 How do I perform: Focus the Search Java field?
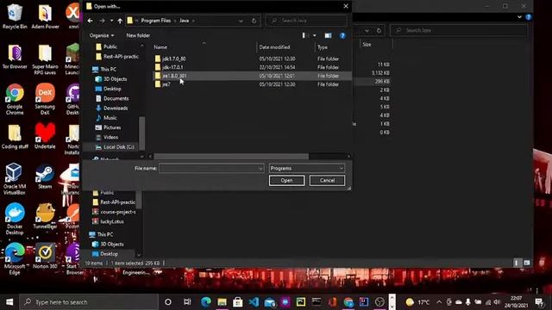pos(307,21)
